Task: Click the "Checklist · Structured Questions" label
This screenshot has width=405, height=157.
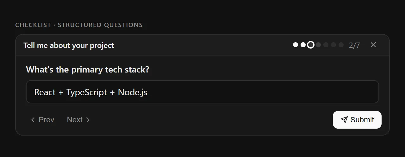Action: tap(79, 25)
